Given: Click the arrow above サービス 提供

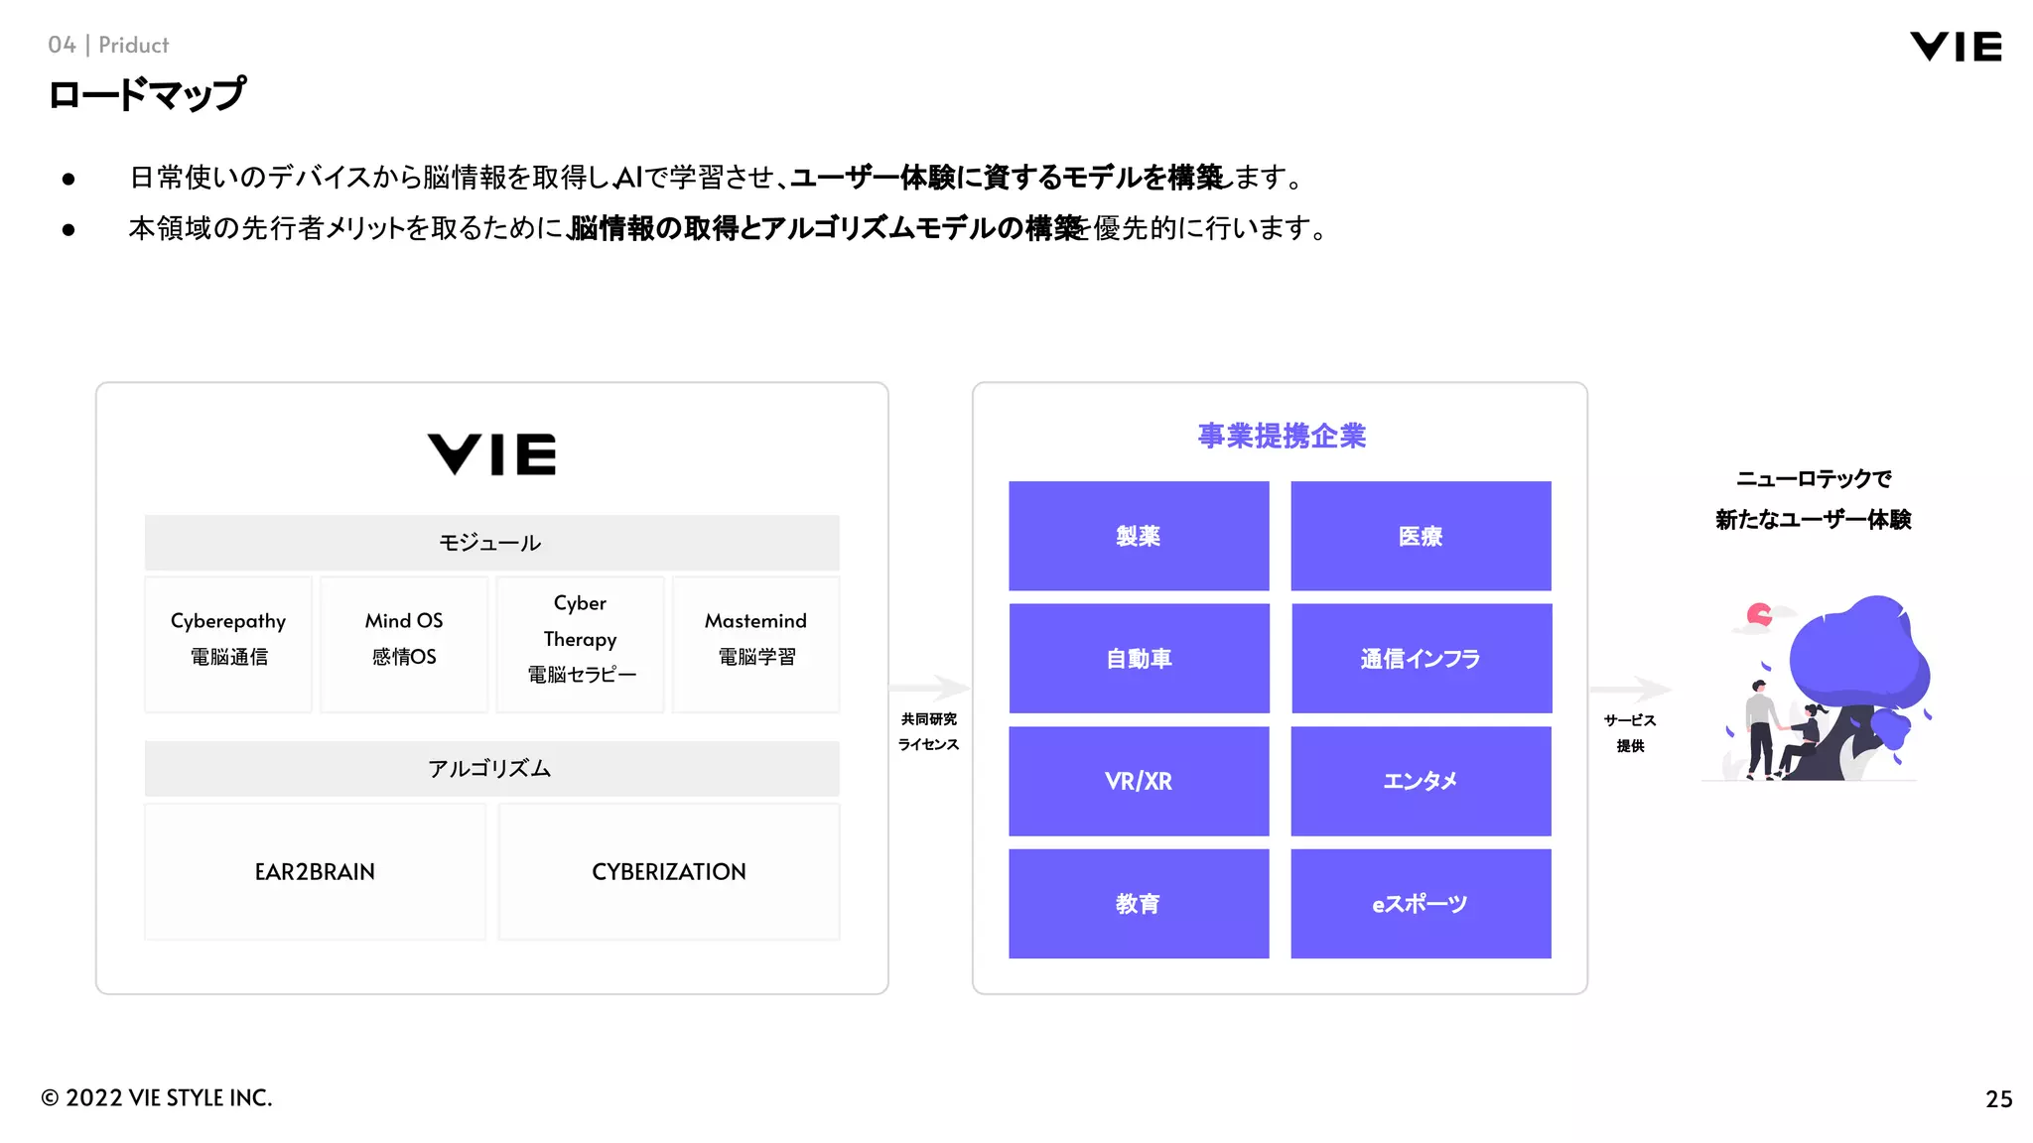Looking at the screenshot, I should pyautogui.click(x=1630, y=689).
